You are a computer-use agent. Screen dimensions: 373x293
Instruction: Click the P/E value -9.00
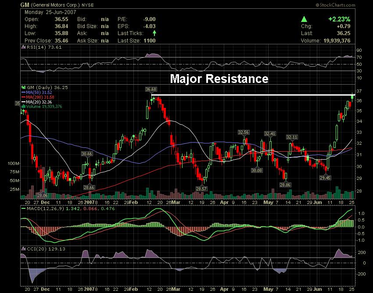pos(149,19)
